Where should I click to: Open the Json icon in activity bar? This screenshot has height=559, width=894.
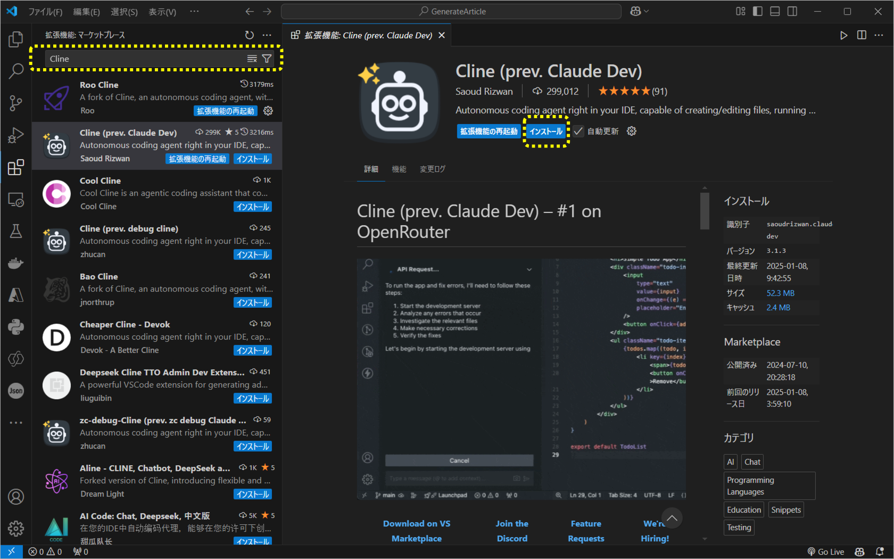click(16, 391)
